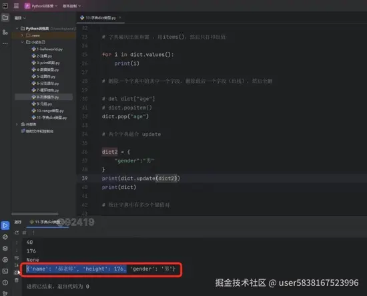Click the console up arrow icon
The image size is (367, 296).
pyautogui.click(x=17, y=243)
